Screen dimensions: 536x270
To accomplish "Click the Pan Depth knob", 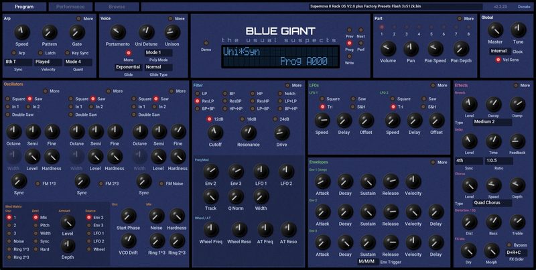I will [461, 49].
